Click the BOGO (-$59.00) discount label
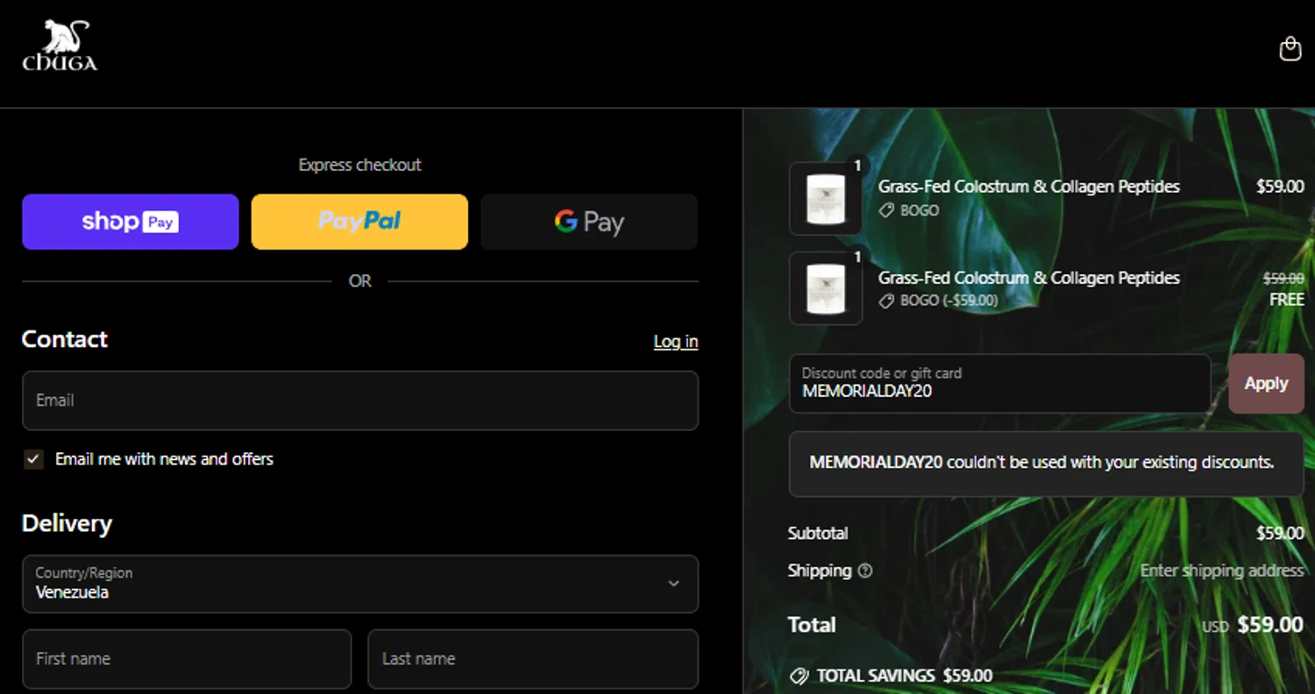Viewport: 1315px width, 694px height. 949,301
